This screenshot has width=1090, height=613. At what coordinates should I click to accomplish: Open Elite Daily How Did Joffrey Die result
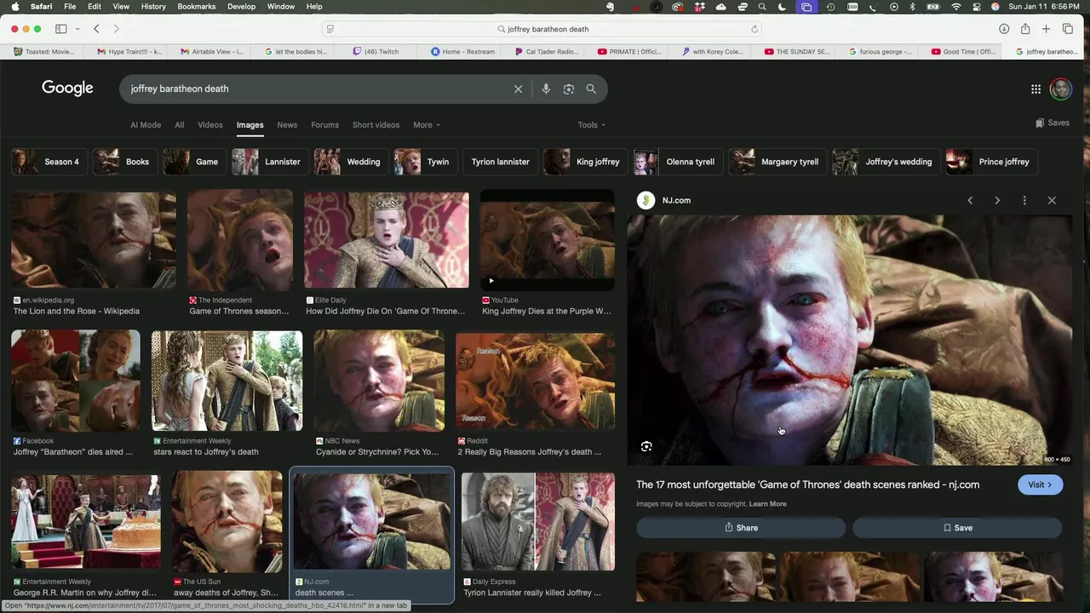tap(387, 255)
